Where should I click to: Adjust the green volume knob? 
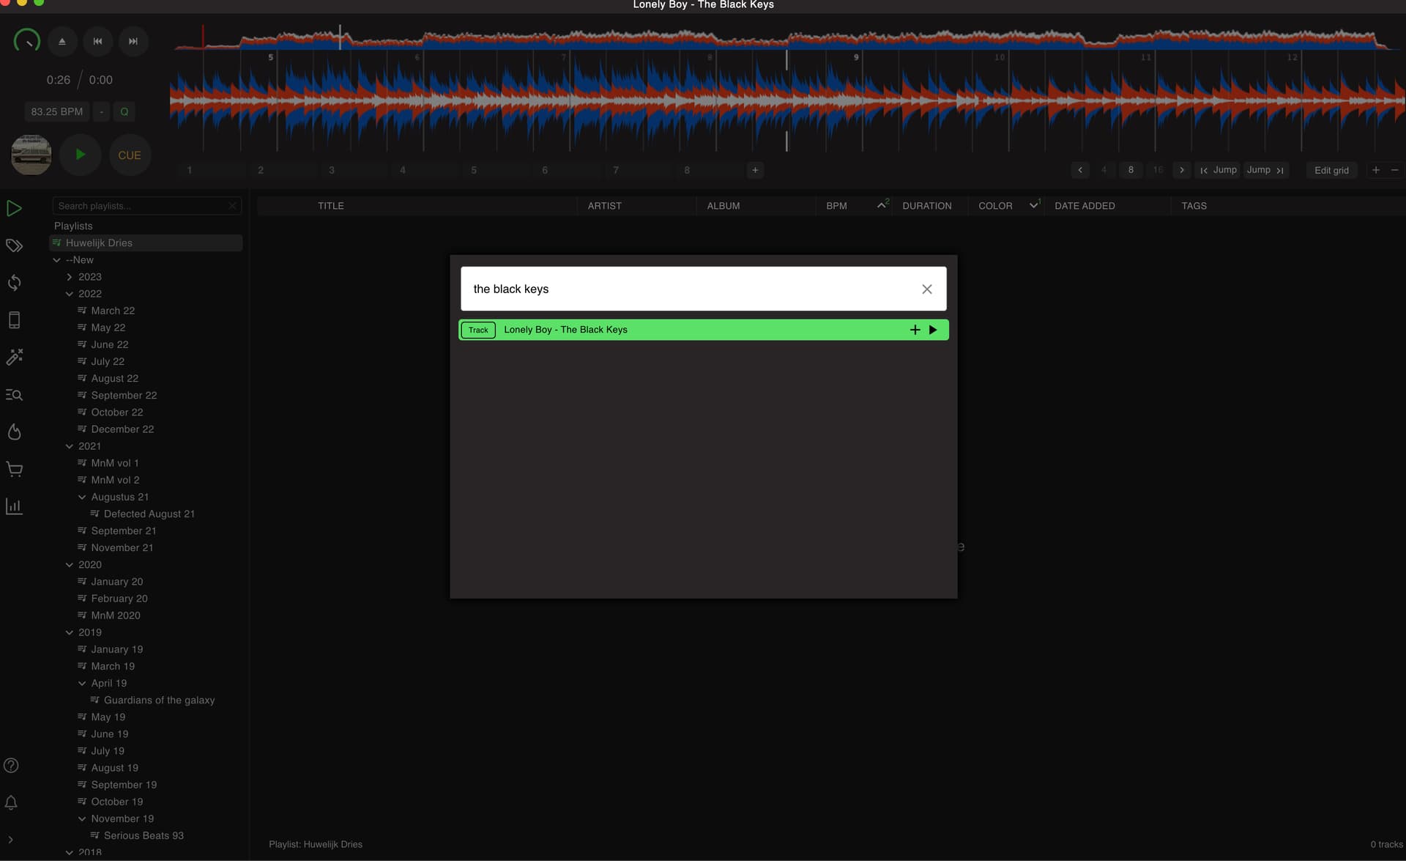point(27,41)
